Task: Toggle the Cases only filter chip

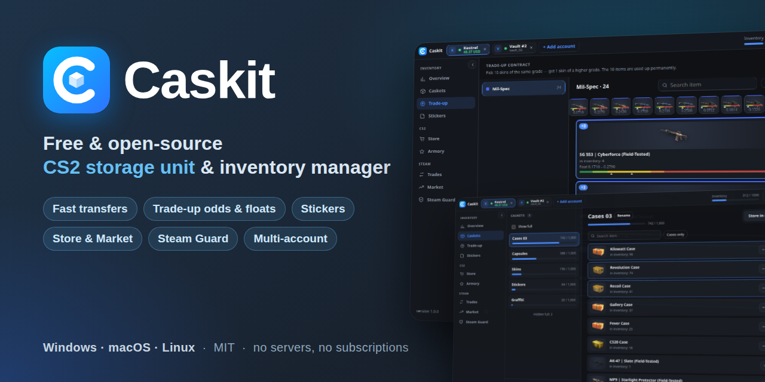Action: (675, 235)
